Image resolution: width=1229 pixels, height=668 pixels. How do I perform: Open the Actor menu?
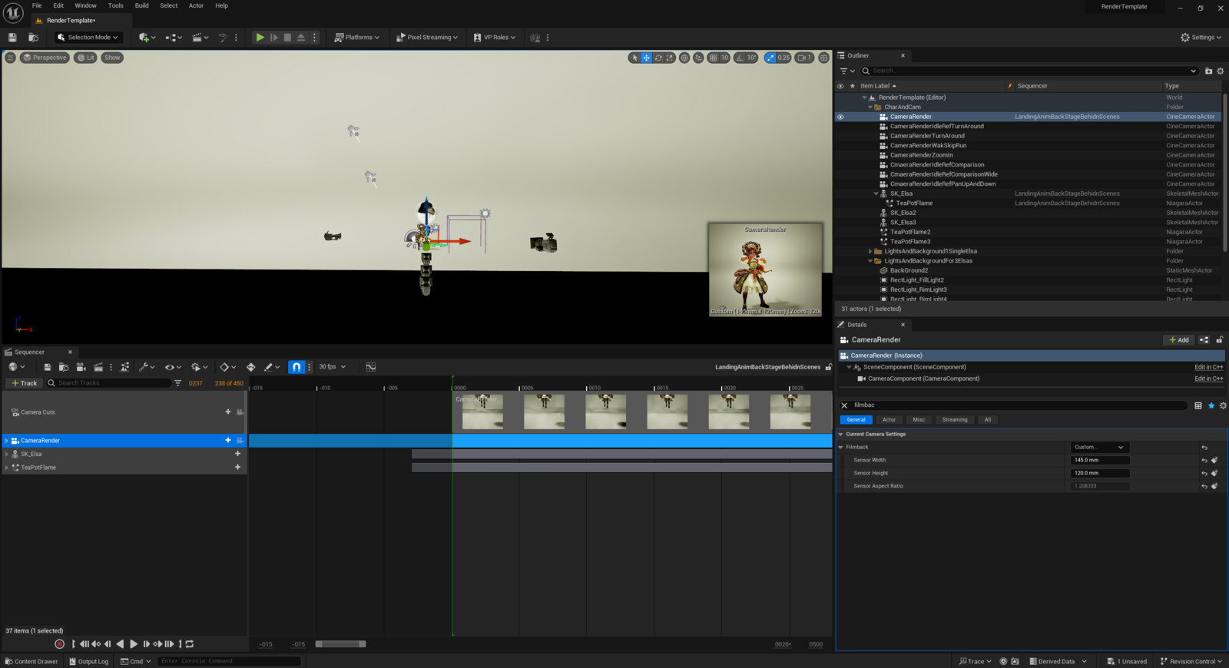point(196,5)
